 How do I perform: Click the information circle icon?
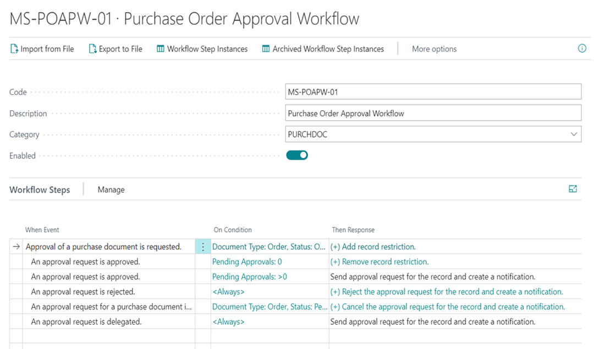582,48
